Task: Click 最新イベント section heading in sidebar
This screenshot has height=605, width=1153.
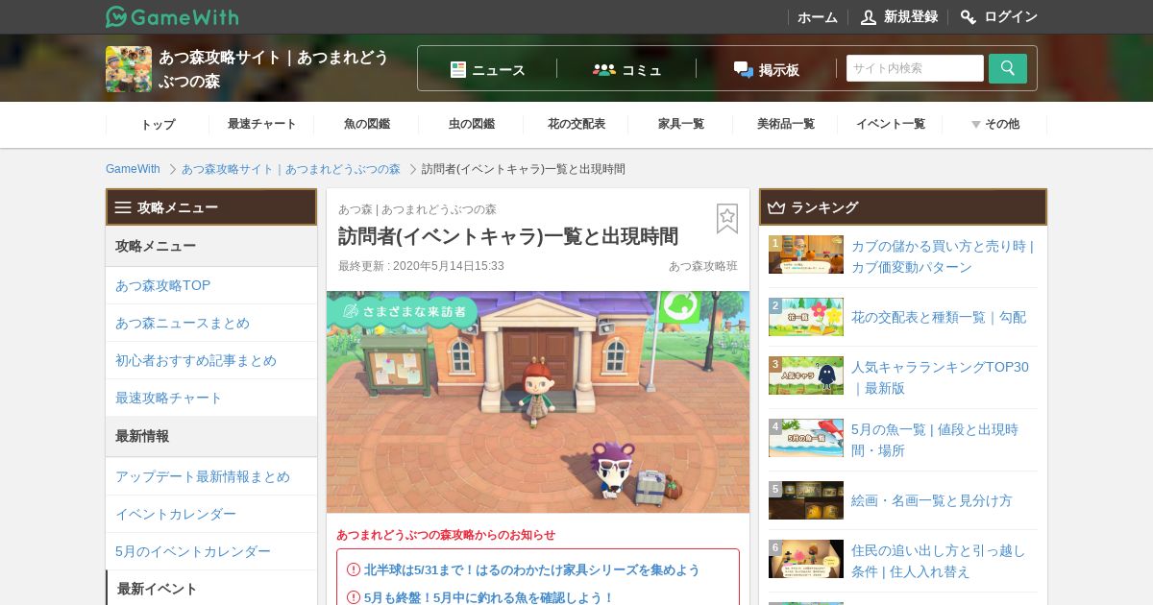Action: click(x=158, y=589)
